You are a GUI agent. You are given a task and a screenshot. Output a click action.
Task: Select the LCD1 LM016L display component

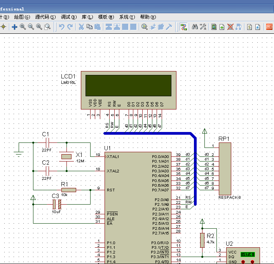point(129,90)
